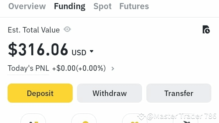Tap the third circular shortcut icon
219x123 pixels.
tap(134, 119)
